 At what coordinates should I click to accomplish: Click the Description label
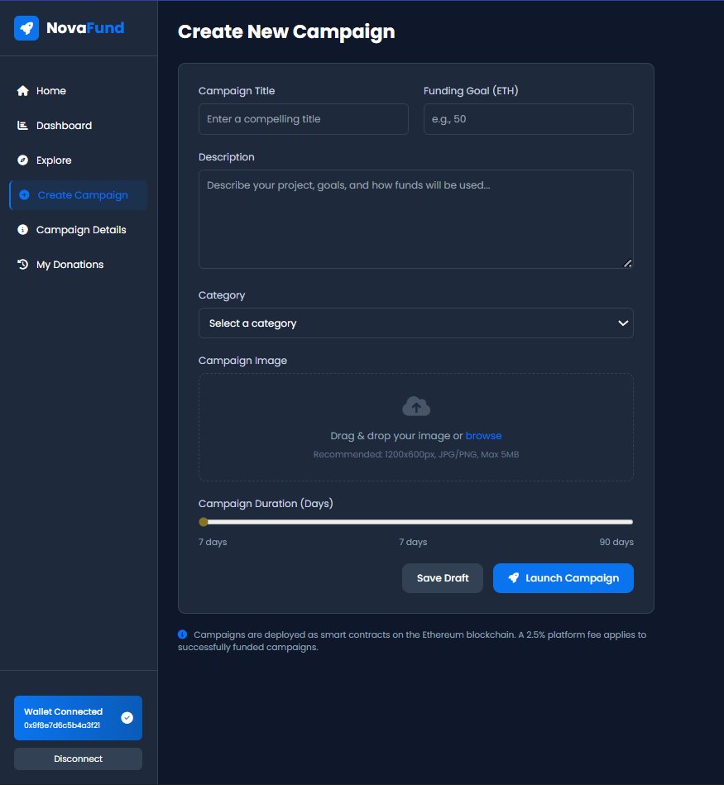pos(227,157)
